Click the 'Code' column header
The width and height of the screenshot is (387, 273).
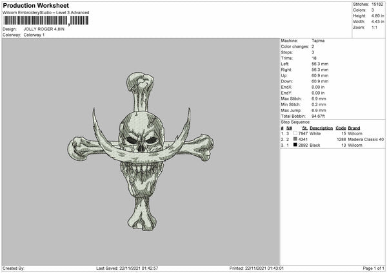tap(341, 128)
